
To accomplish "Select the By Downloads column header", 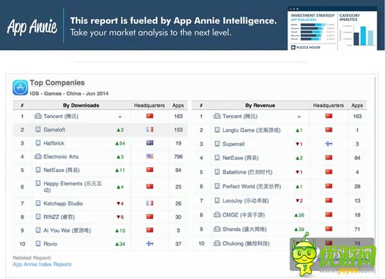I will tap(81, 105).
